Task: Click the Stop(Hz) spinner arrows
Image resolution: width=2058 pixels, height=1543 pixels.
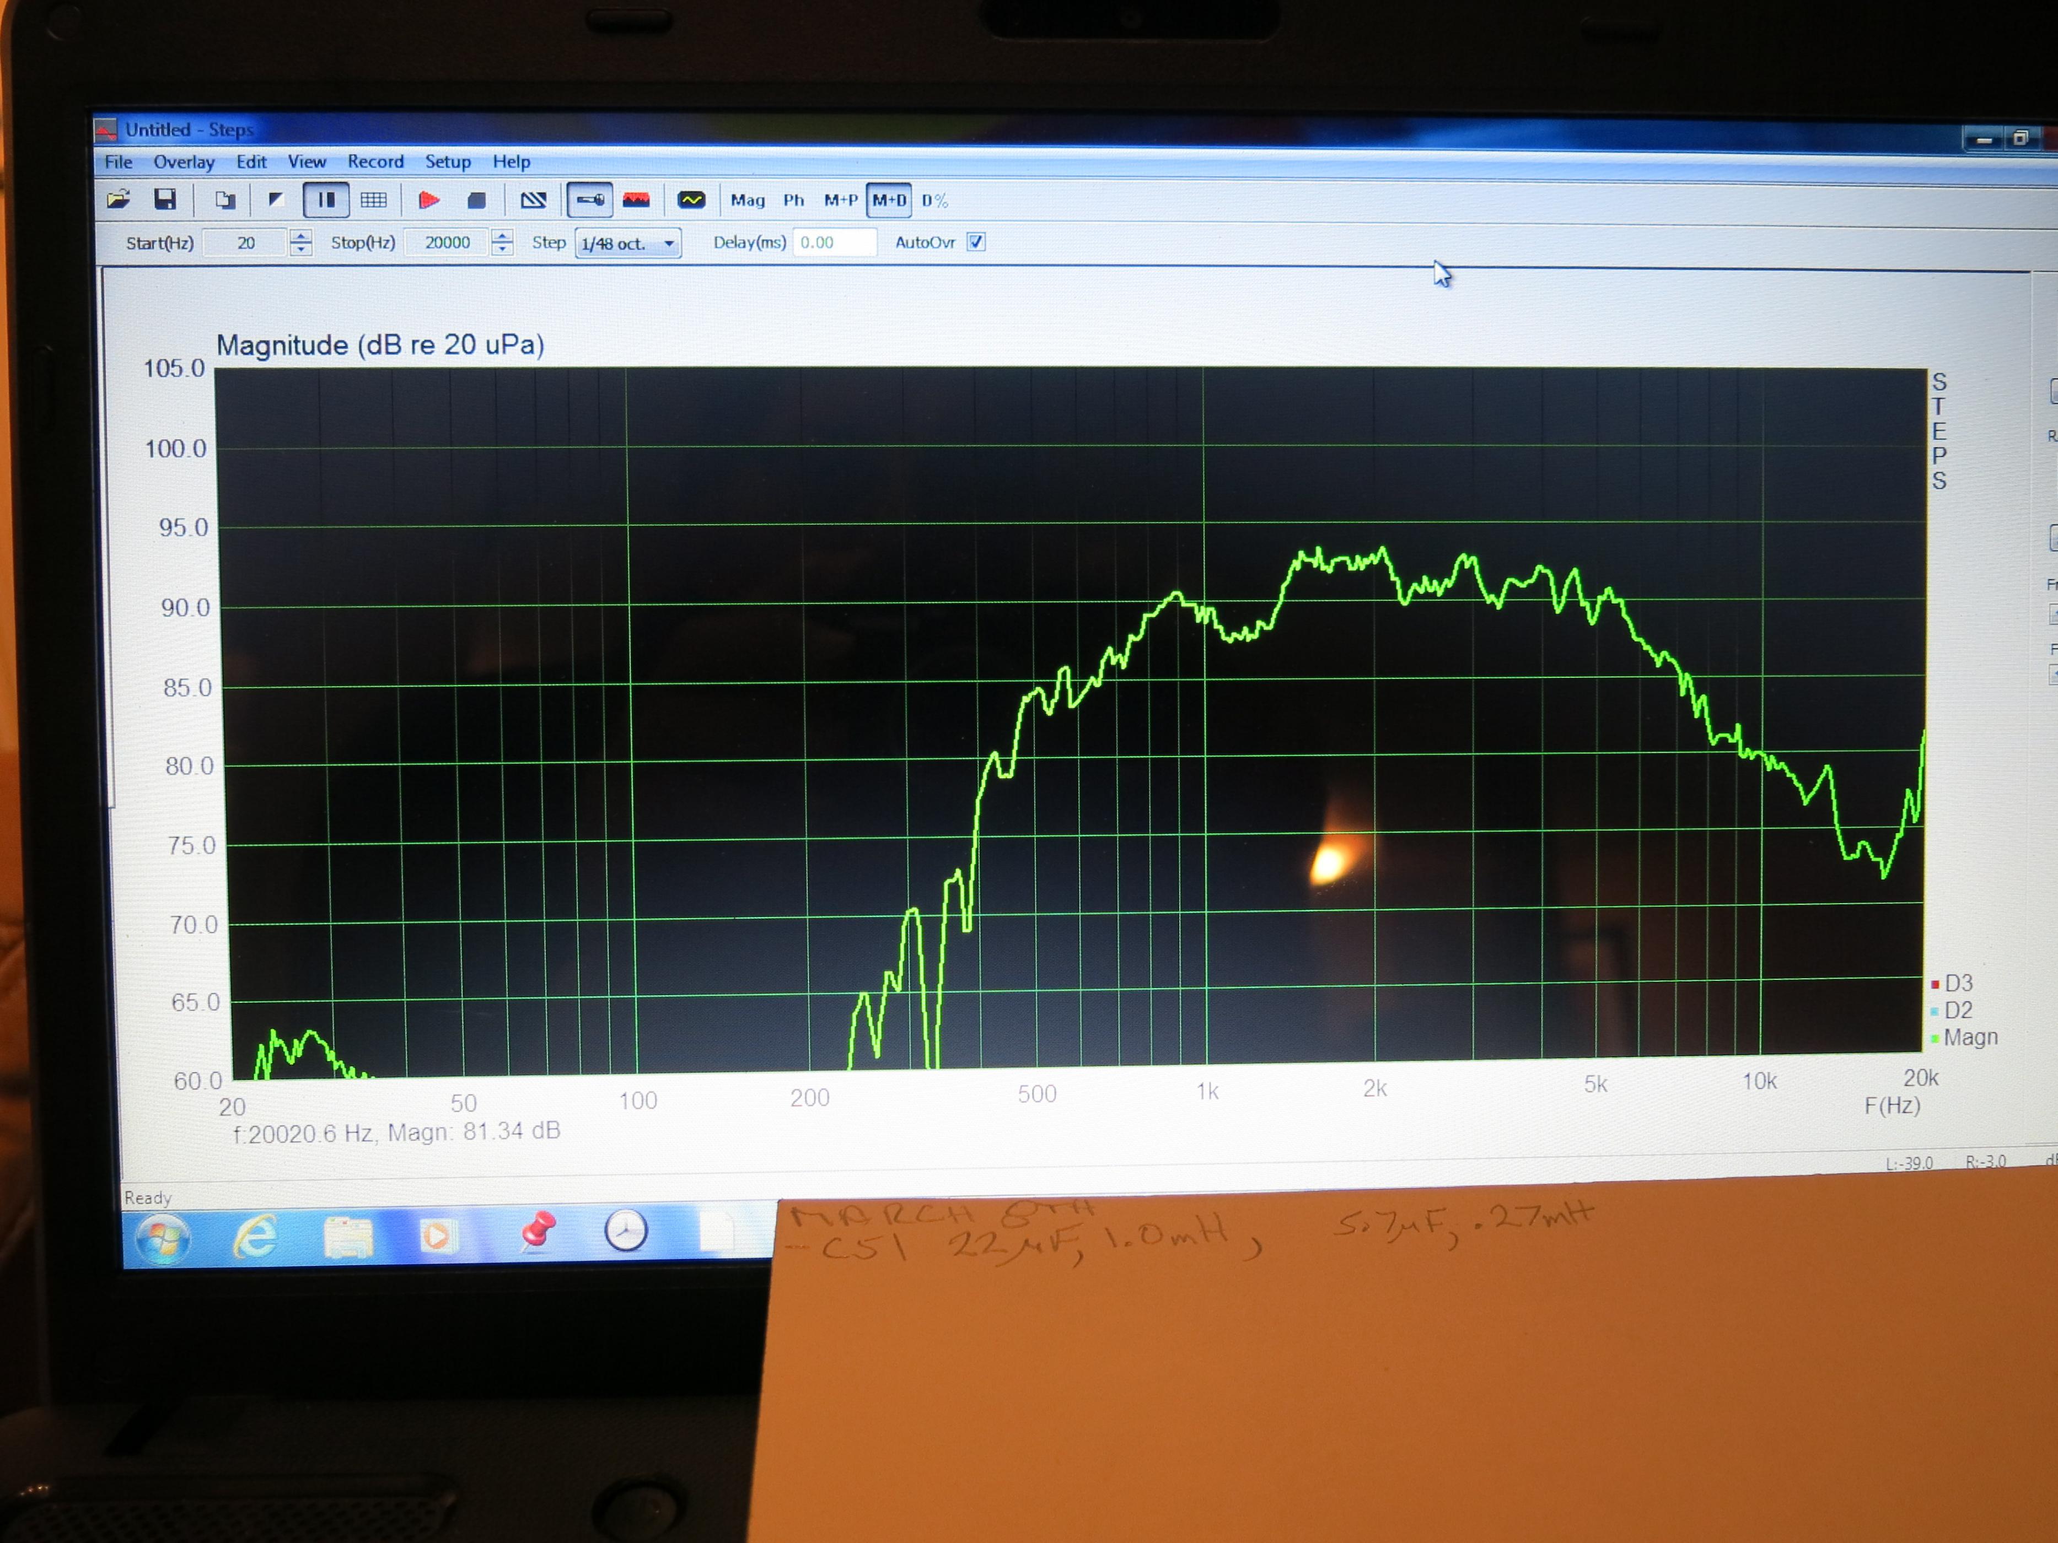Action: click(x=502, y=243)
